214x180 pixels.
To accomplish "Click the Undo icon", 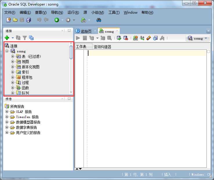I will coord(39,20).
